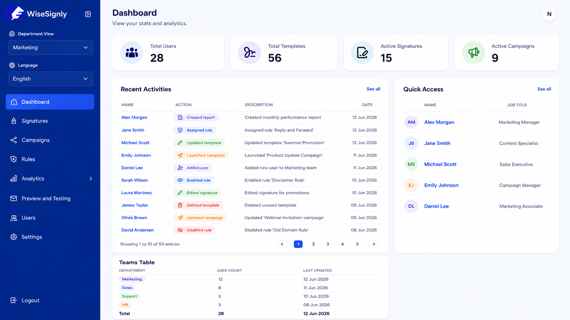The height and width of the screenshot is (320, 570).
Task: Go to page 3 of activities
Action: (x=328, y=244)
